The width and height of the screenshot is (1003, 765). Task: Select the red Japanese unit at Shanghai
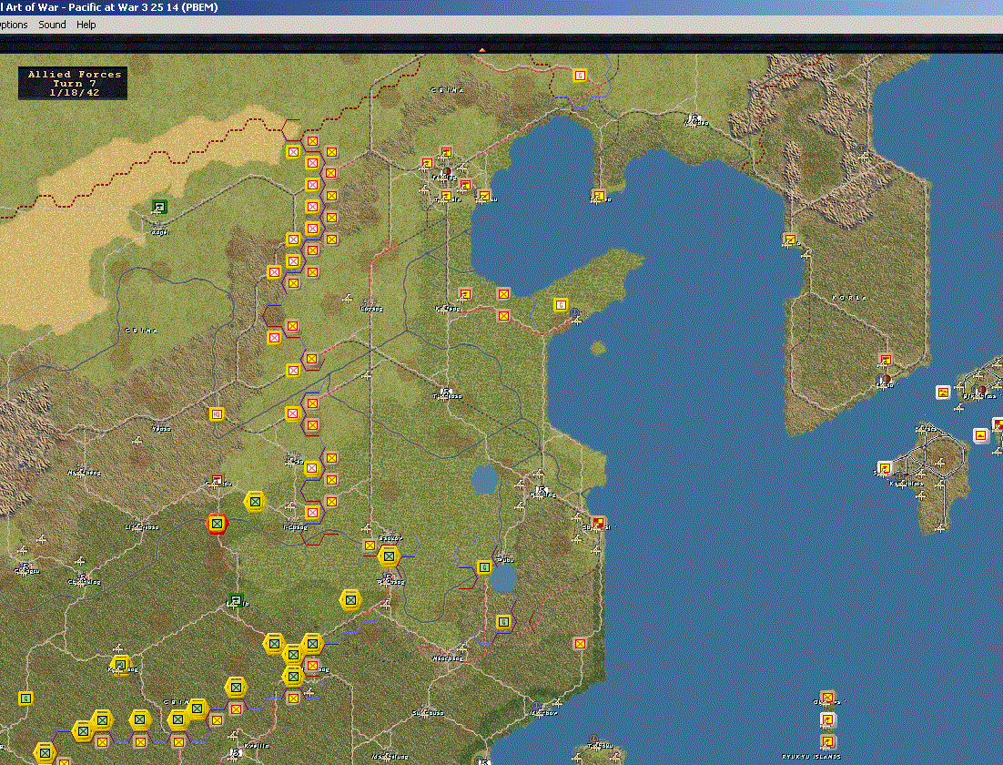(598, 524)
